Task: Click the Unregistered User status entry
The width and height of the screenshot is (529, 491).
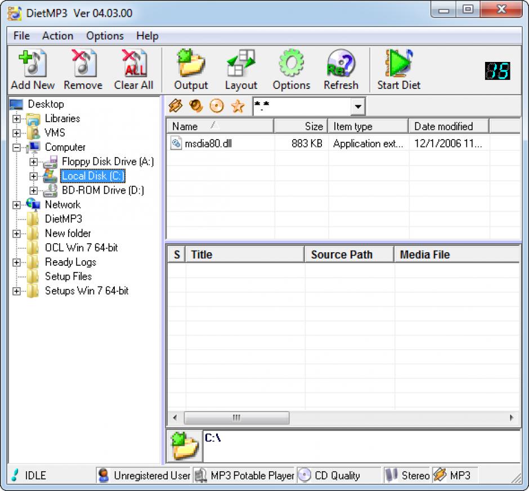Action: (x=144, y=475)
